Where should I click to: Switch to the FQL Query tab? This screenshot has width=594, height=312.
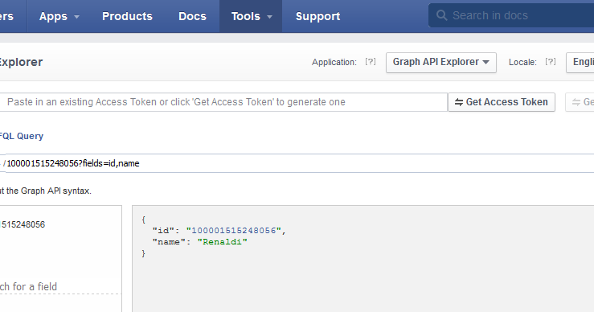[21, 136]
